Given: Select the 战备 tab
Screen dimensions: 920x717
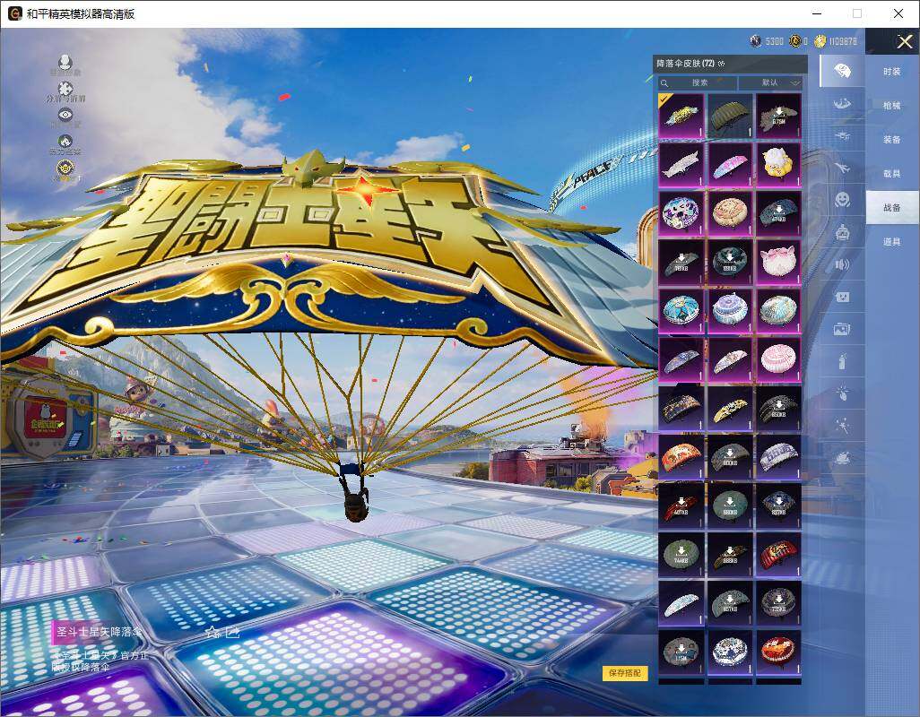Looking at the screenshot, I should point(892,208).
